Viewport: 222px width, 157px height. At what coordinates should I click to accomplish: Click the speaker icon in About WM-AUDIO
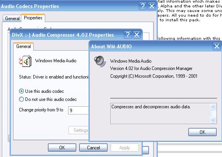[x=100, y=61]
